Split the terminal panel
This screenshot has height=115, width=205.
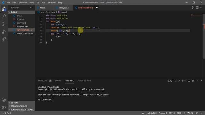click(x=189, y=81)
